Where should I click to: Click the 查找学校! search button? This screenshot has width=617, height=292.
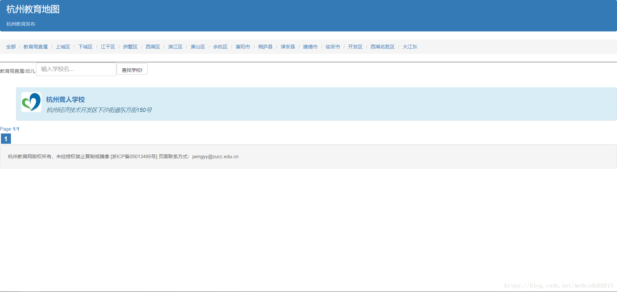tap(132, 69)
